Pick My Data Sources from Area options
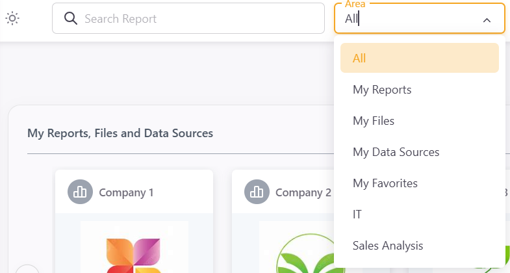Screen dimensions: 510x273 click(396, 152)
